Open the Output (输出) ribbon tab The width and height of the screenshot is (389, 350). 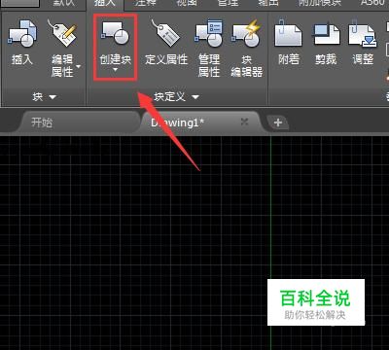[268, 3]
